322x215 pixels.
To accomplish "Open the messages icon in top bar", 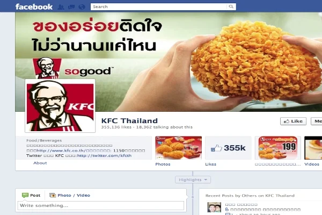I will pos(71,7).
